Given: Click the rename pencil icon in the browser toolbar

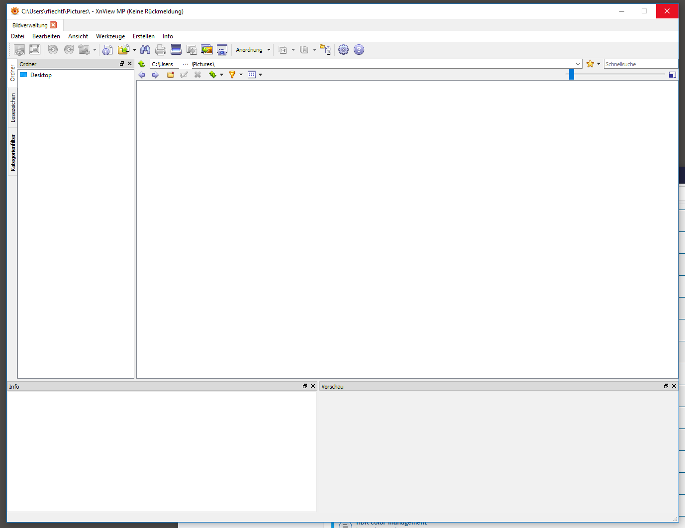Looking at the screenshot, I should 184,75.
